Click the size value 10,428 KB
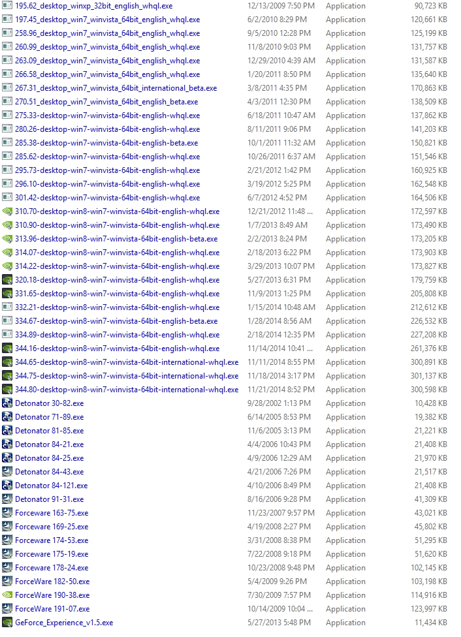461x637 pixels. [430, 403]
